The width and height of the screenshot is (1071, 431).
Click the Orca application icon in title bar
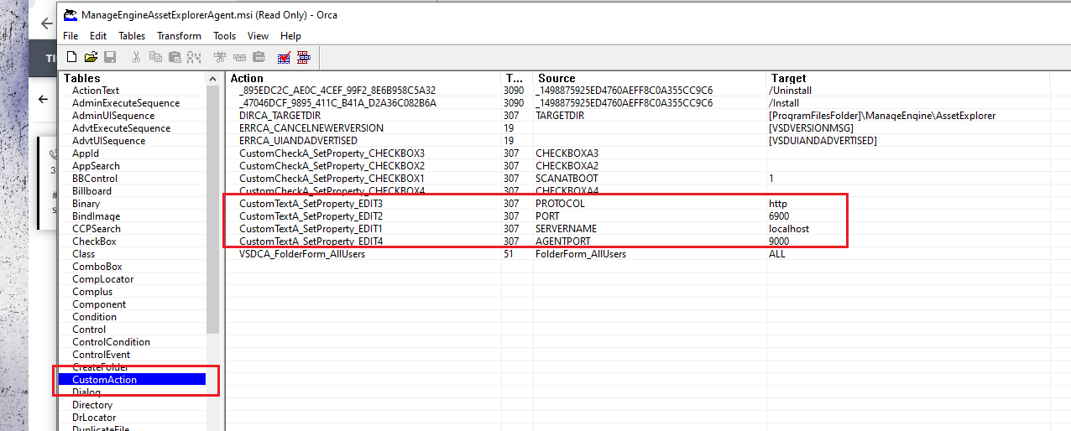tap(71, 15)
